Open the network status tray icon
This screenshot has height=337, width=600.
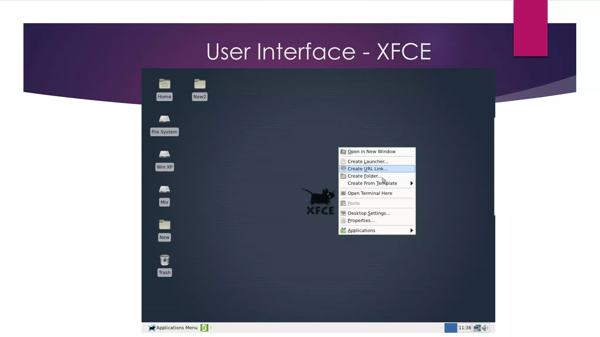click(477, 328)
